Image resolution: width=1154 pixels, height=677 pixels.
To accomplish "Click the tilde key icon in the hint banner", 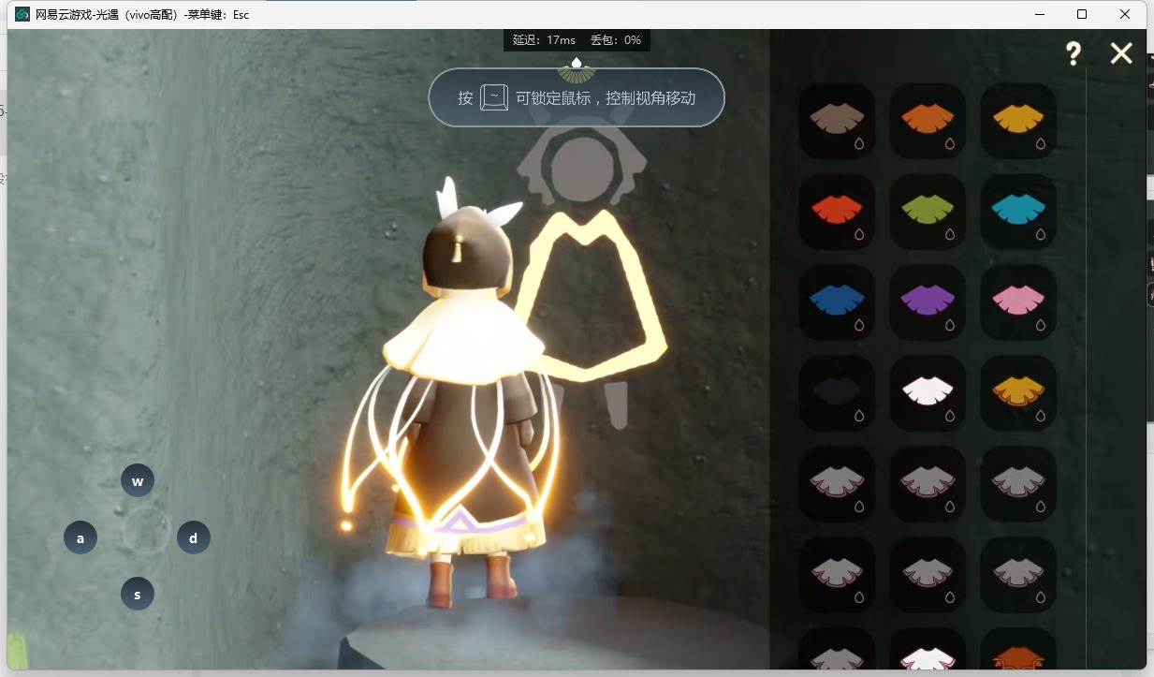I will [x=494, y=97].
